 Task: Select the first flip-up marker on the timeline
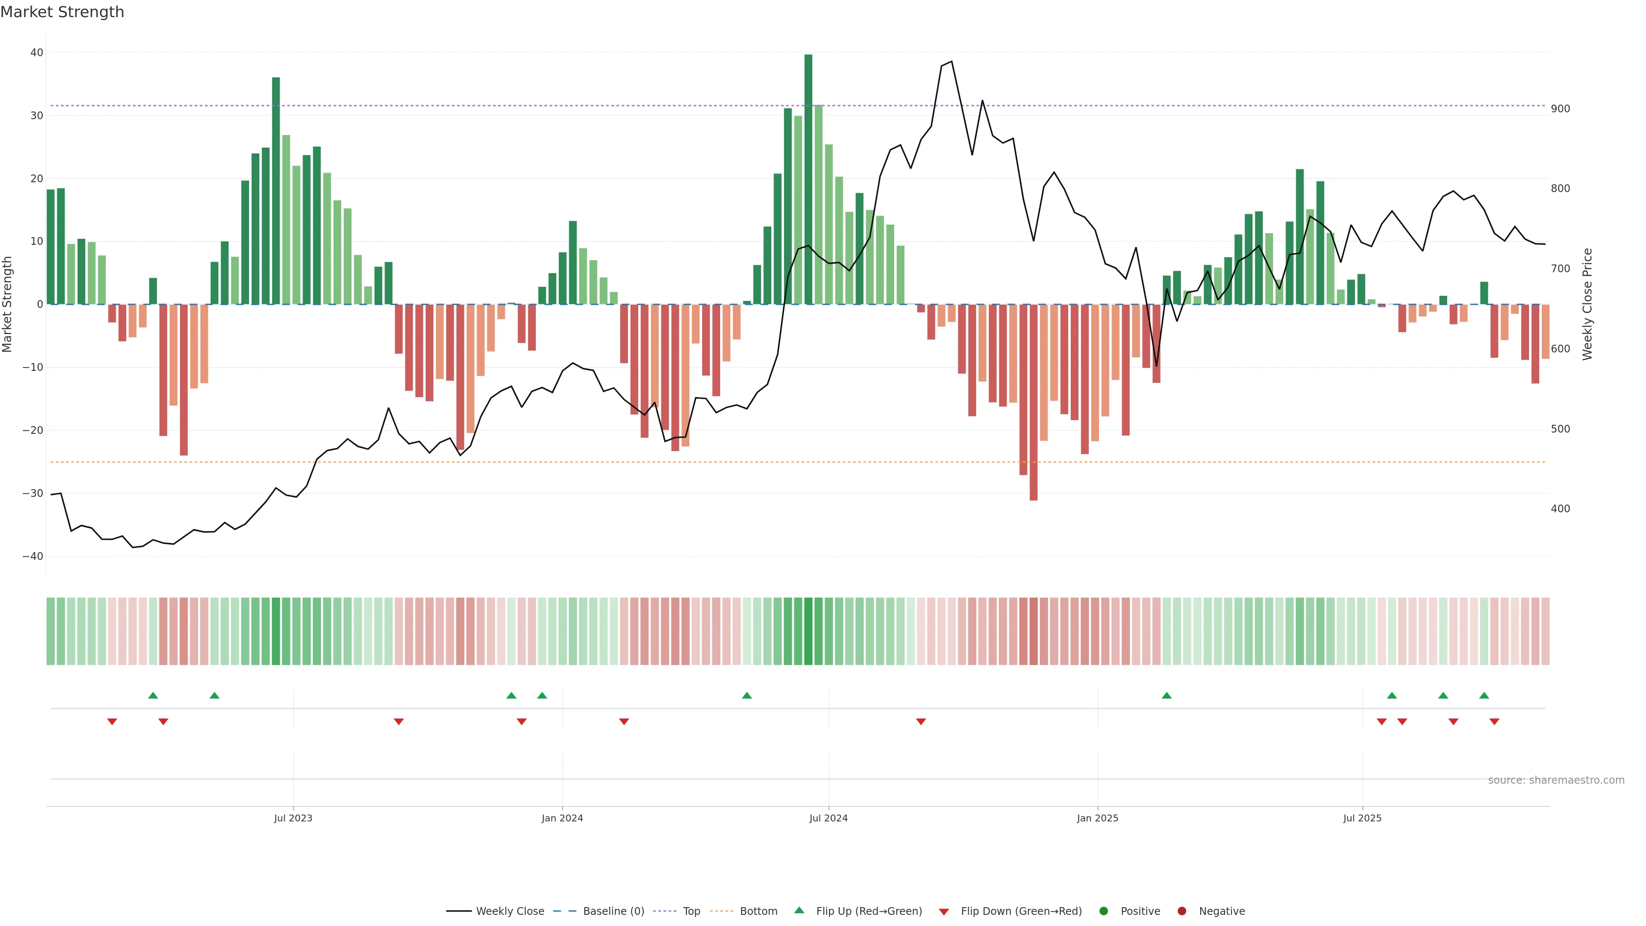click(153, 695)
